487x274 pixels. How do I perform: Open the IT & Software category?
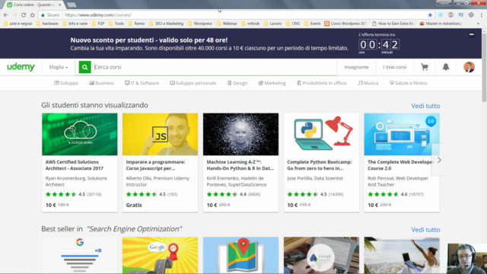[x=142, y=83]
